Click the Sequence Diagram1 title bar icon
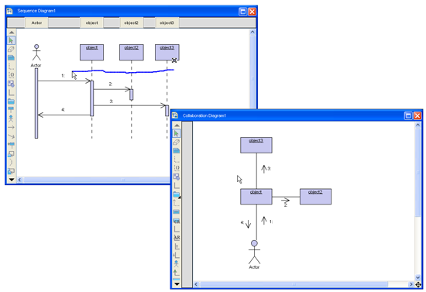The image size is (426, 292). pos(9,11)
